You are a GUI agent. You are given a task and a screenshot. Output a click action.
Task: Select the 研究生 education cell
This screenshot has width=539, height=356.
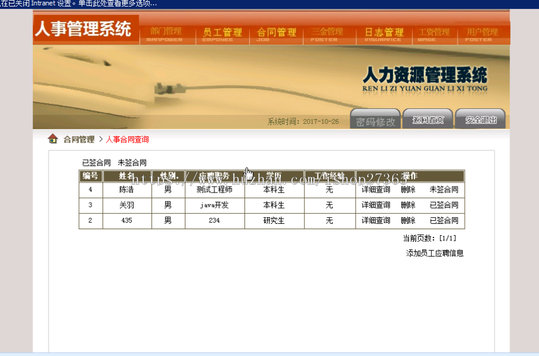click(x=274, y=220)
